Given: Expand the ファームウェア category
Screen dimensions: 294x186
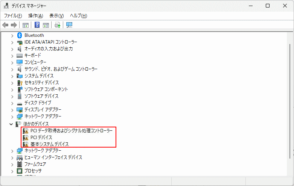Looking at the screenshot, I should [x=12, y=165].
